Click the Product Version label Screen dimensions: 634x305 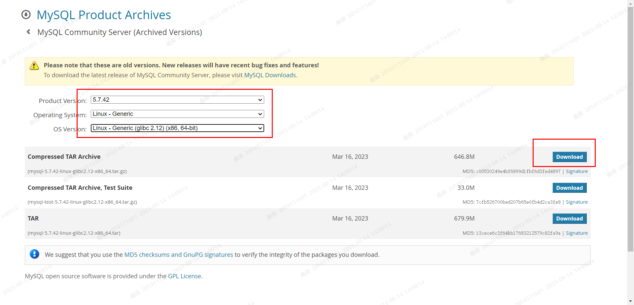point(63,101)
